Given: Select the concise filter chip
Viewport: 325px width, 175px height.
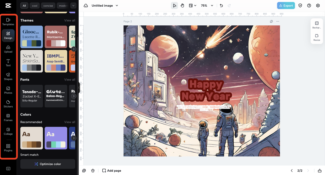Looking at the screenshot, I should tap(48, 6).
